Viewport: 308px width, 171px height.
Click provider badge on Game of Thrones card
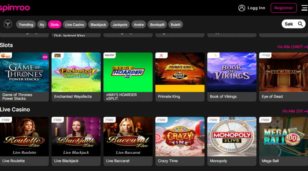click(6, 55)
